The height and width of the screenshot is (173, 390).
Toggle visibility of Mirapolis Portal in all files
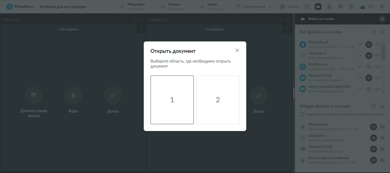[x=369, y=78]
